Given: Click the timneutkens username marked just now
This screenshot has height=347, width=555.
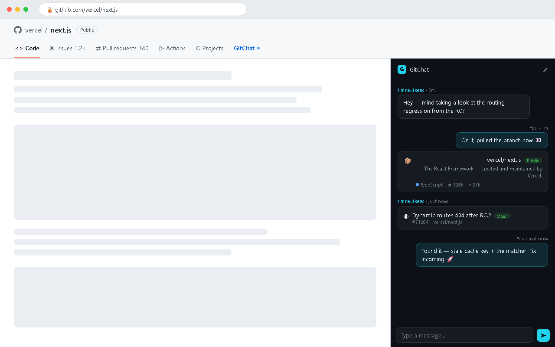Looking at the screenshot, I should [411, 201].
